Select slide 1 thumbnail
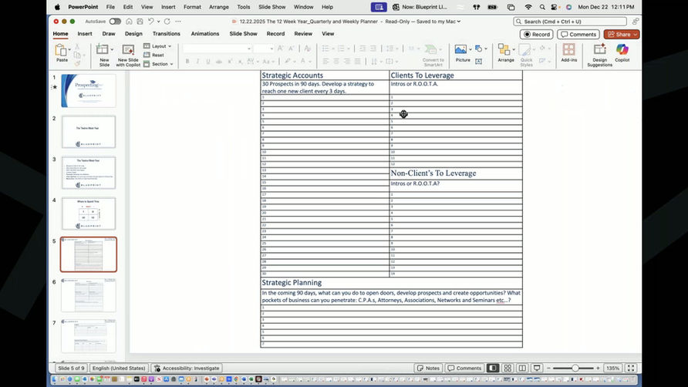 pos(89,91)
